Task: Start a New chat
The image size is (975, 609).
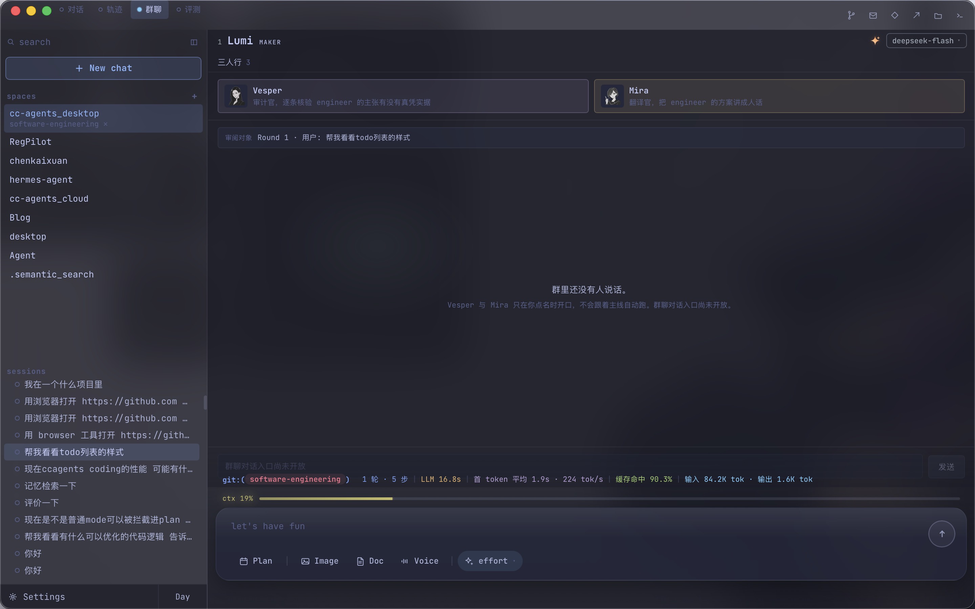Action: coord(103,68)
